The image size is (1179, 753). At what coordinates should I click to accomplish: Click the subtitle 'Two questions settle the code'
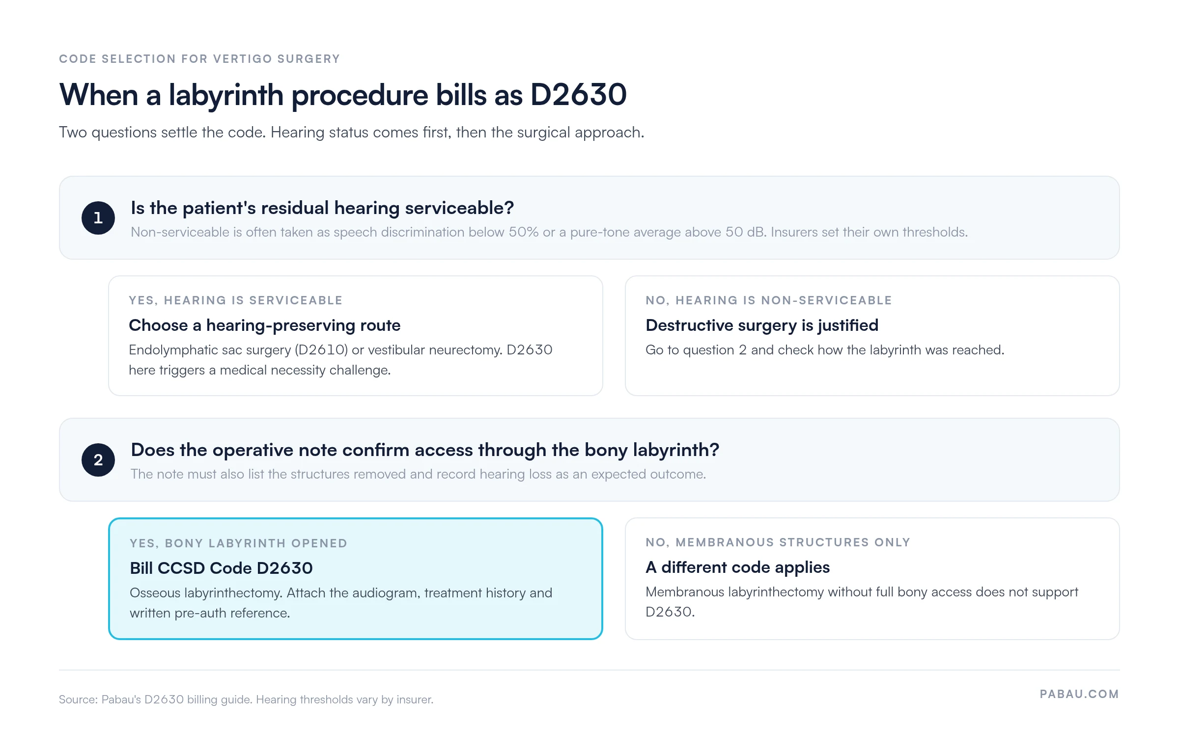tap(352, 133)
